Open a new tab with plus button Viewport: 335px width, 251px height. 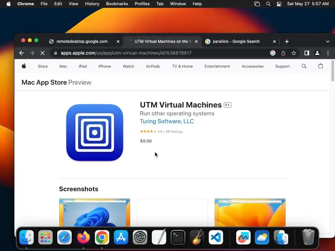click(287, 42)
